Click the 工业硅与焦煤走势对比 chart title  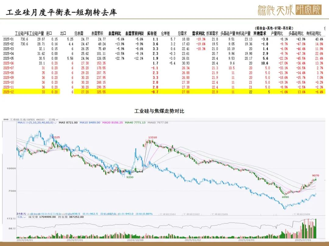pos(159,111)
